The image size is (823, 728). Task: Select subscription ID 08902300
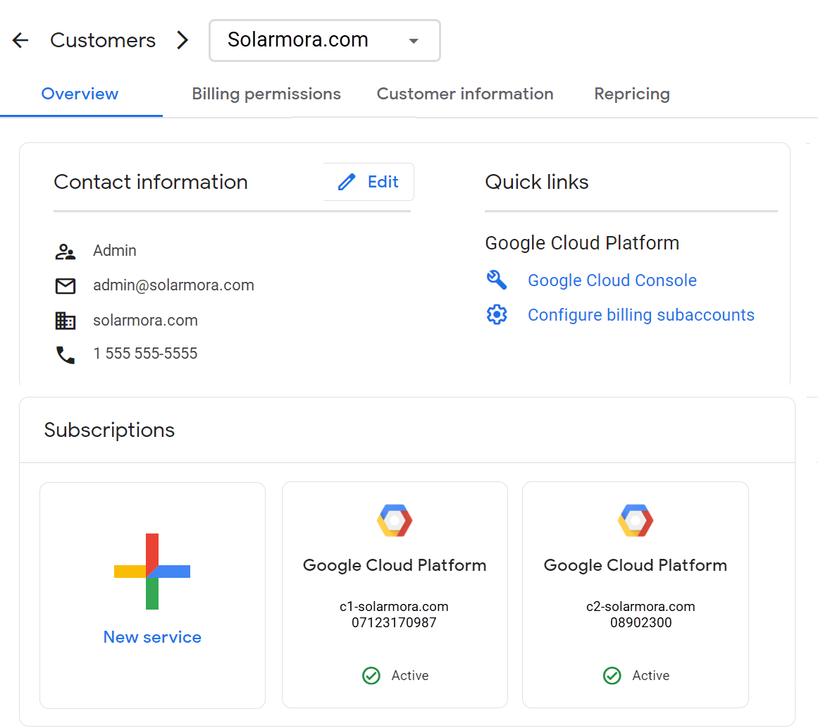pyautogui.click(x=641, y=623)
